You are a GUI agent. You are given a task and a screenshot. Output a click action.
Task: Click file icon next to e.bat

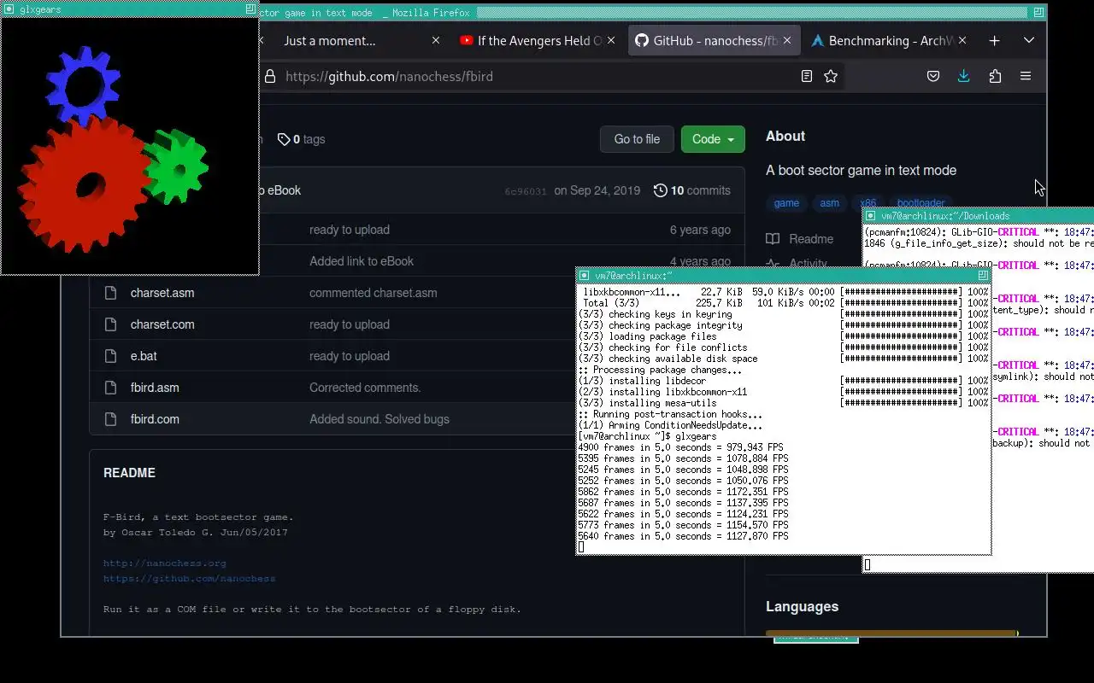tap(110, 356)
